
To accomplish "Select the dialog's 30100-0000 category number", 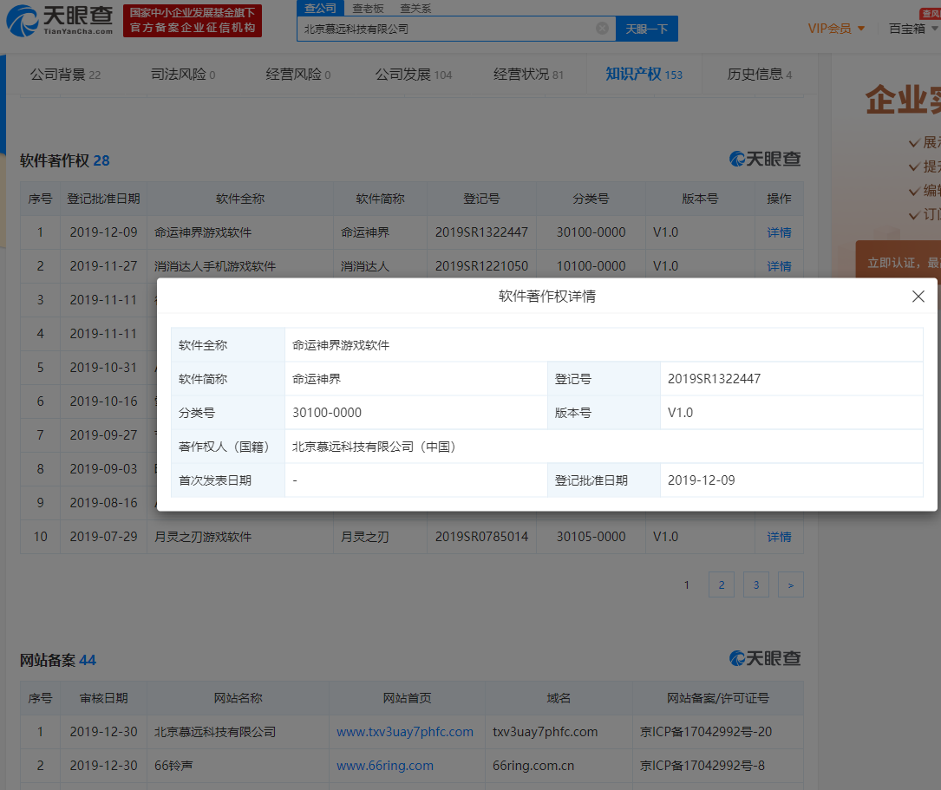I will 327,413.
